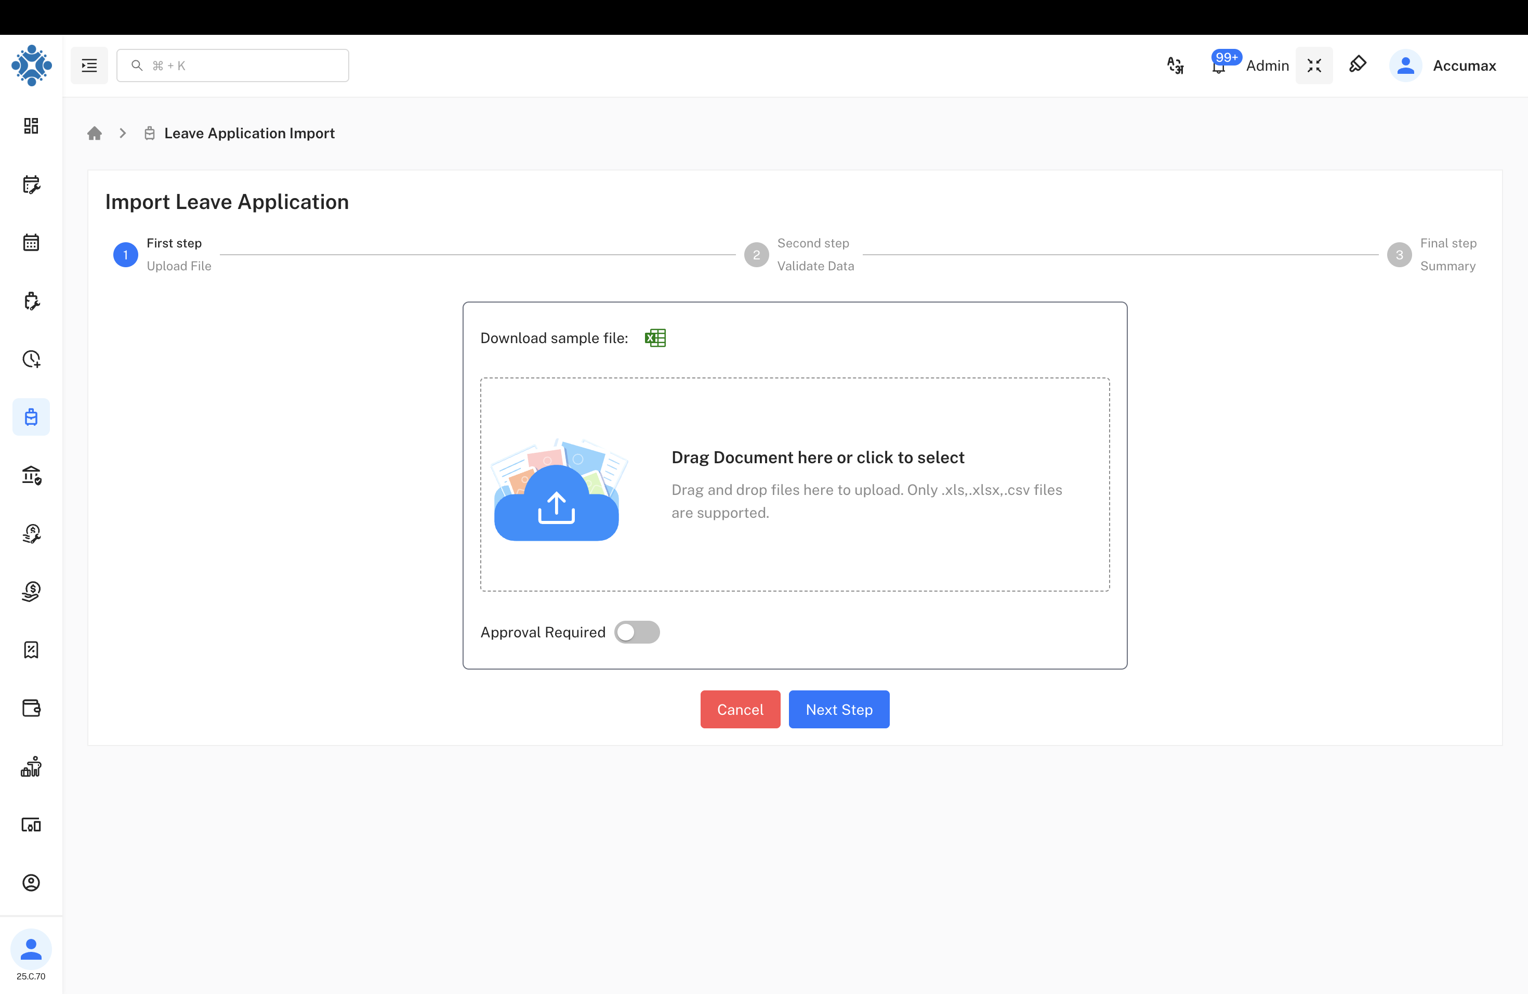The image size is (1528, 994).
Task: Download the Excel sample file icon
Action: pos(655,338)
